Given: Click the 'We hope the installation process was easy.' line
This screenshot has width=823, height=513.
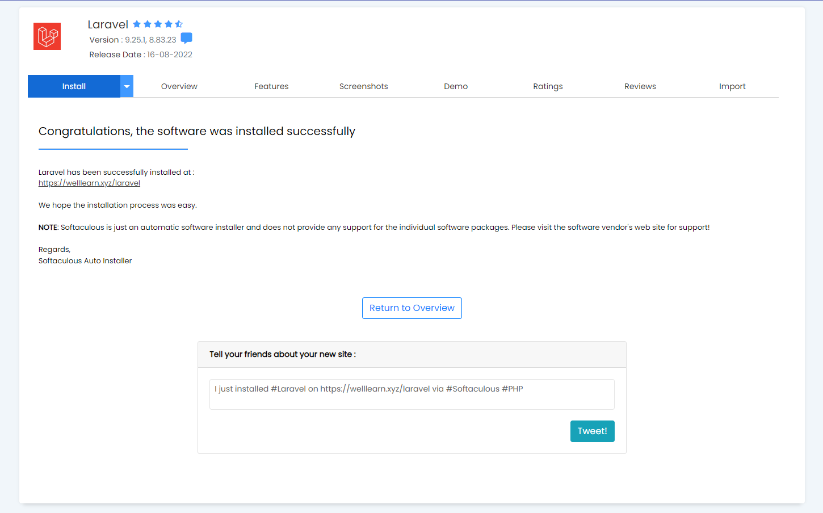Looking at the screenshot, I should [117, 205].
